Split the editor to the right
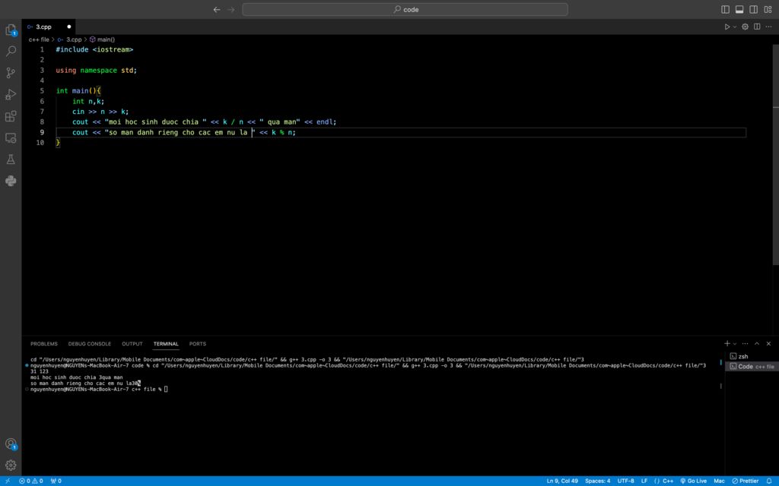This screenshot has height=486, width=779. pos(757,27)
